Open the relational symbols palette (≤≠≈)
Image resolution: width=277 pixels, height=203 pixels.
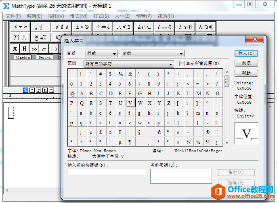(21, 27)
